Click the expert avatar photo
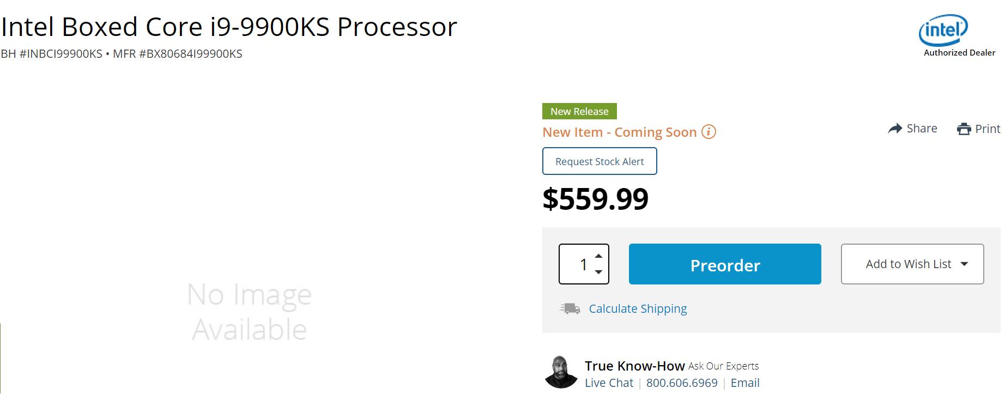Screen dimensions: 1005x394 click(x=561, y=372)
